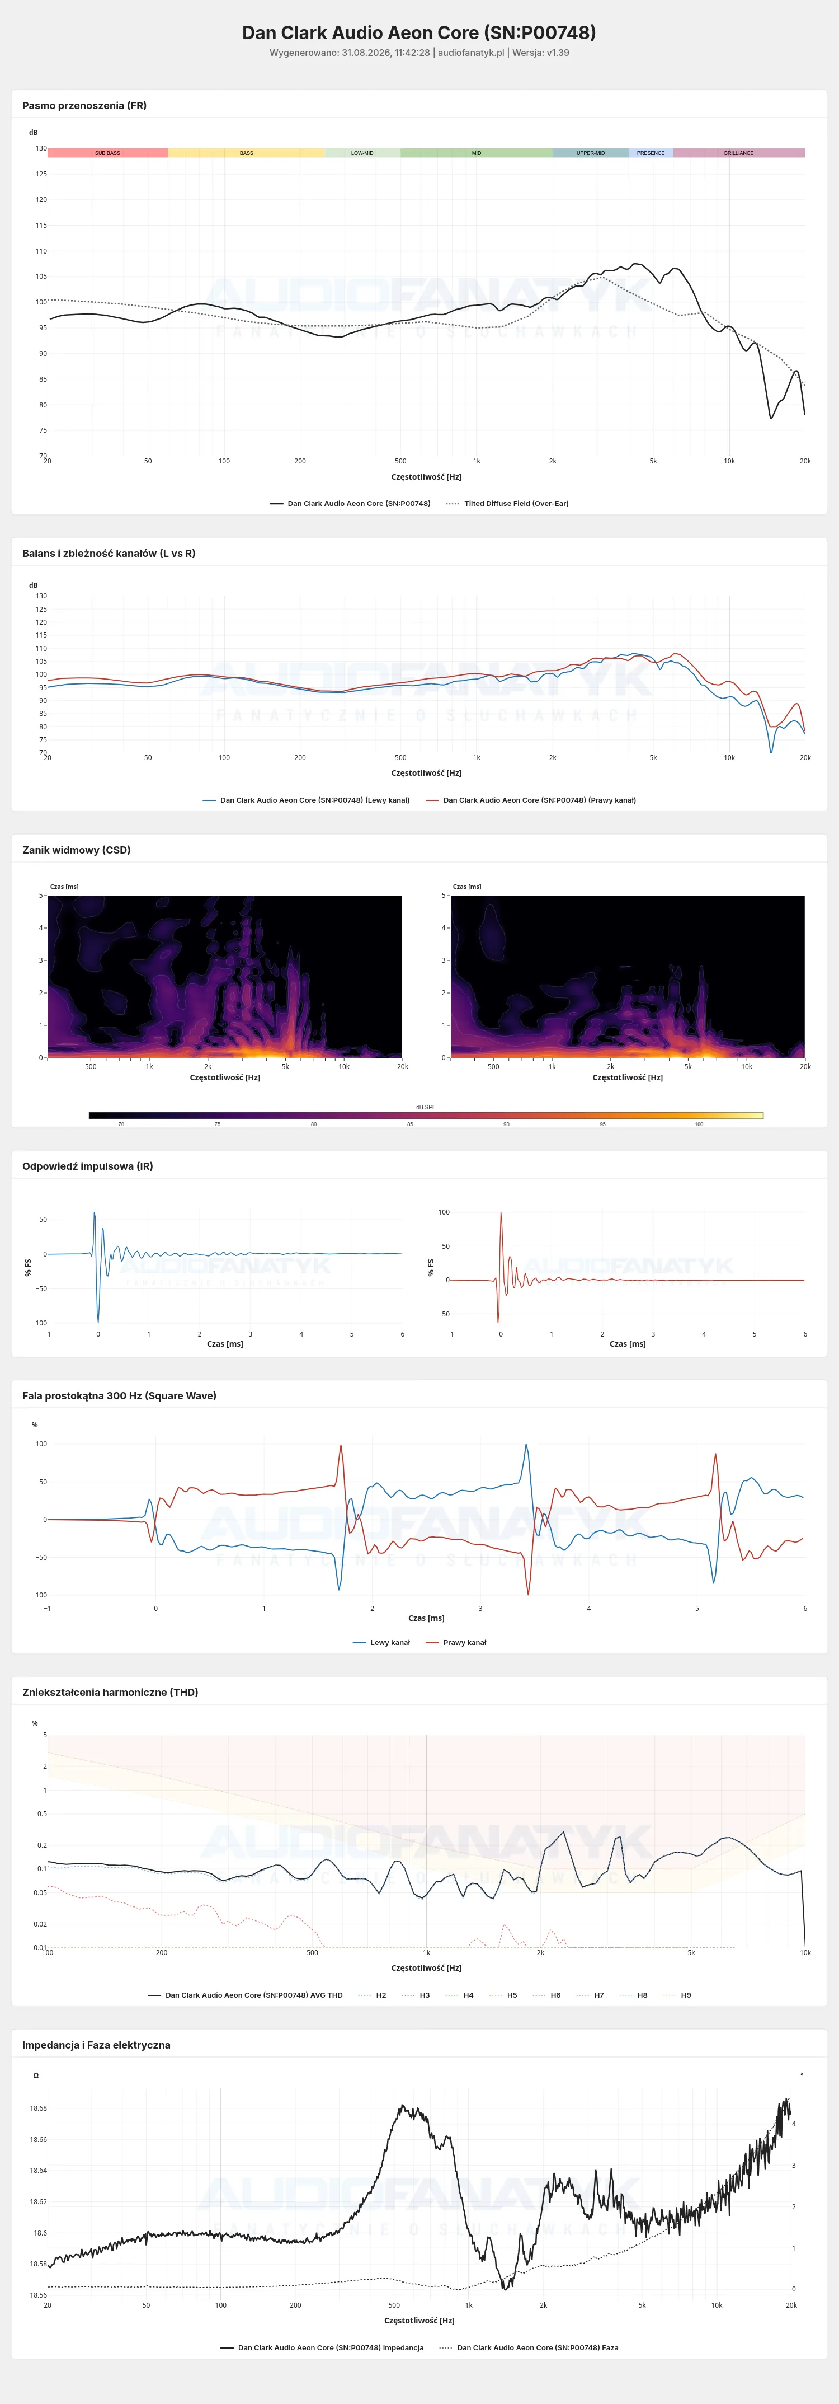
Task: Toggle the H7 harmonic in the THD legend
Action: tap(590, 1995)
